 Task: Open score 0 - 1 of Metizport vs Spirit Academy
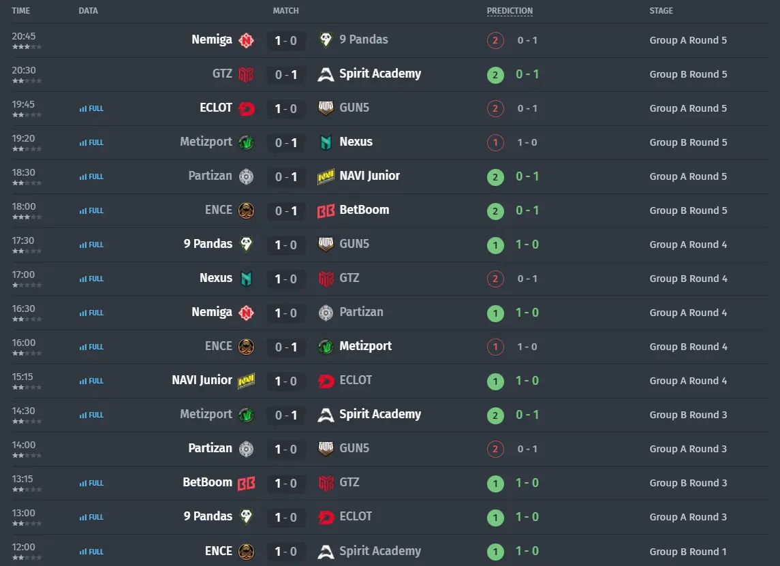[286, 415]
